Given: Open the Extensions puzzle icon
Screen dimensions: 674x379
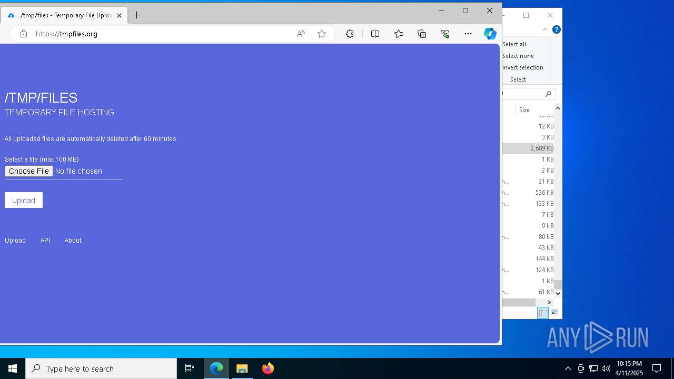Looking at the screenshot, I should pos(350,34).
